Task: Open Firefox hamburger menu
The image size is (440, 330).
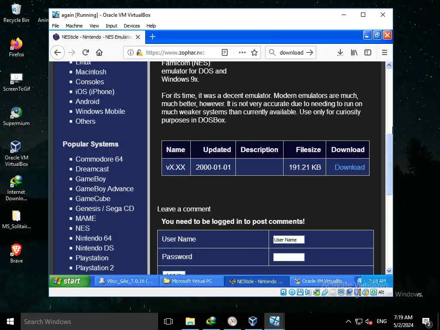Action: 385,52
